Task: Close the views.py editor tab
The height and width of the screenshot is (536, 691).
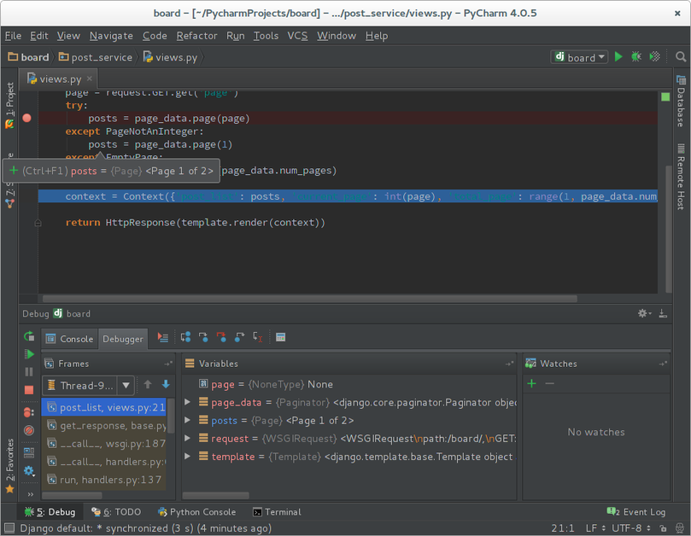Action: (x=90, y=79)
